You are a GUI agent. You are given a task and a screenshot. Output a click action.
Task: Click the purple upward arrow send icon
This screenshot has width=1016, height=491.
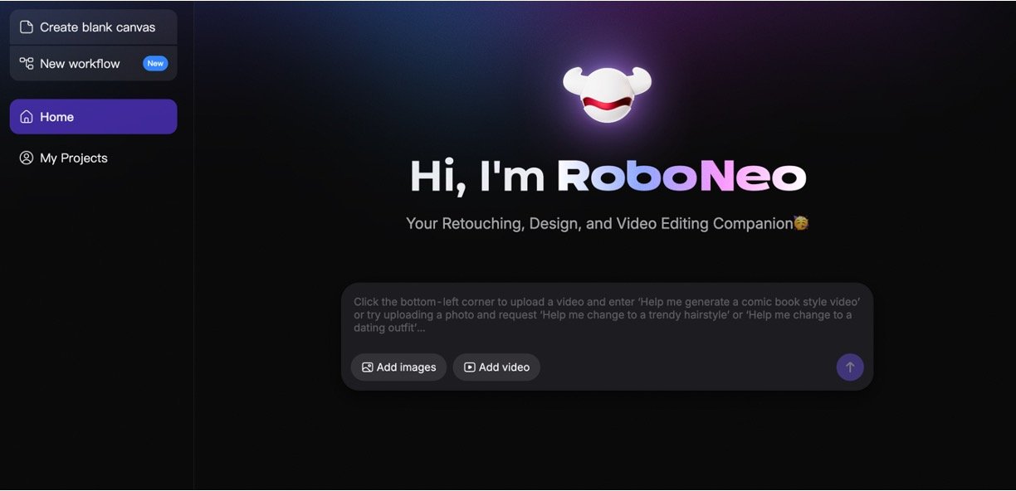pos(849,367)
